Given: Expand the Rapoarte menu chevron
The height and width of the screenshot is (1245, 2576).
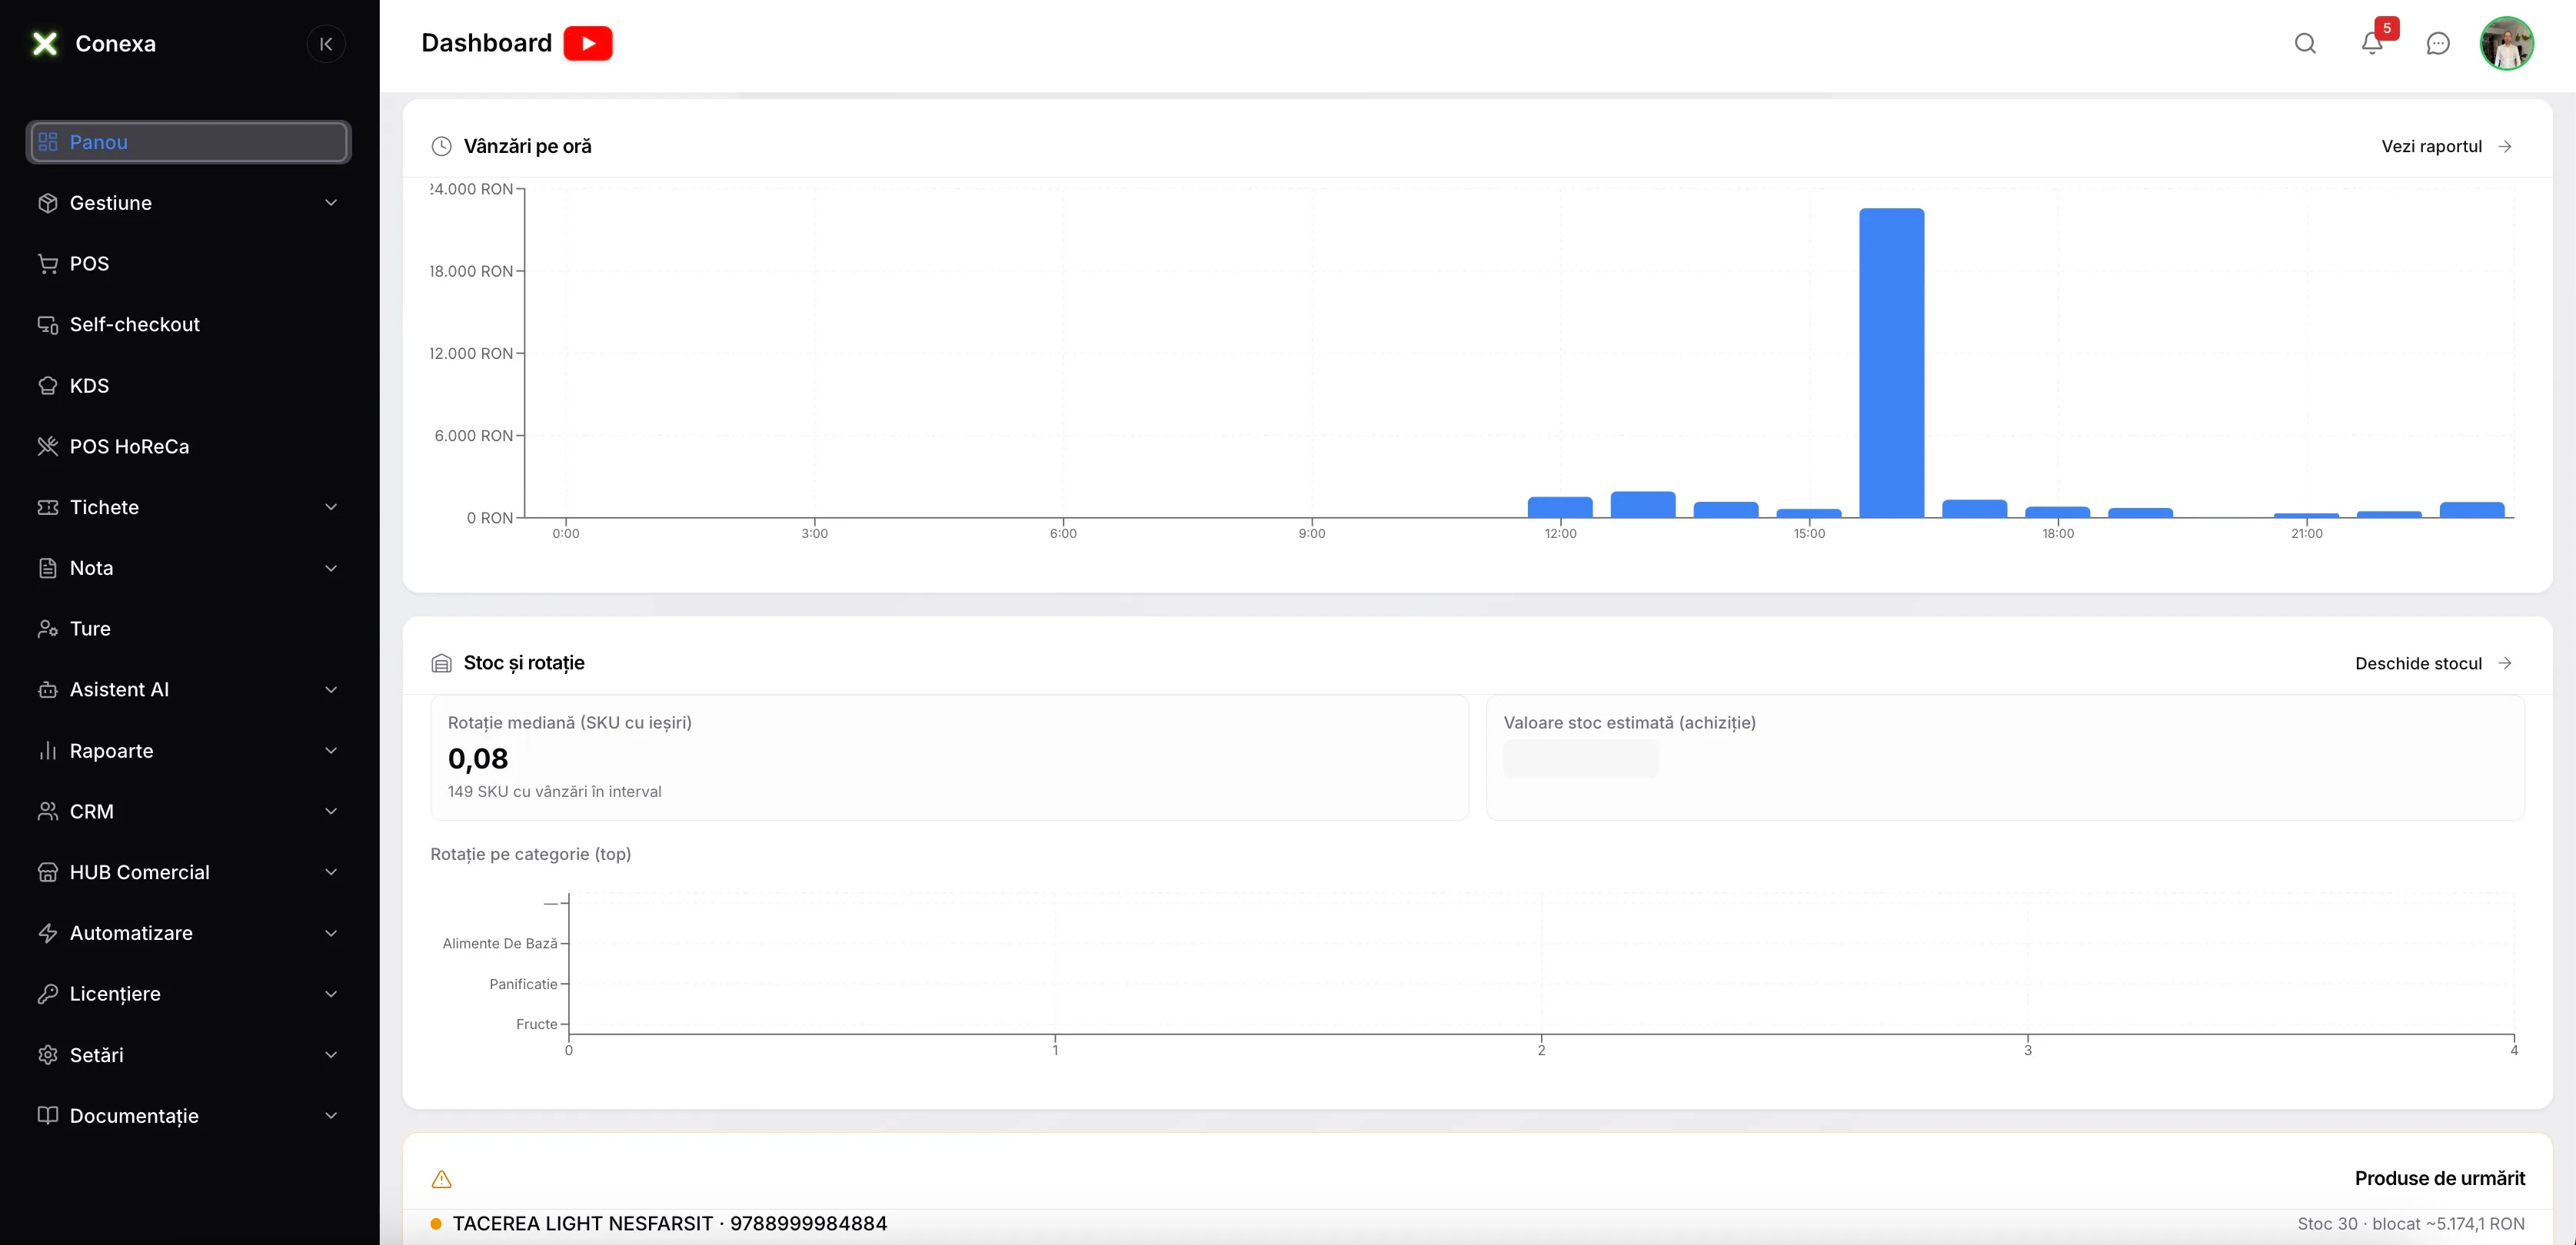Looking at the screenshot, I should click(x=331, y=750).
